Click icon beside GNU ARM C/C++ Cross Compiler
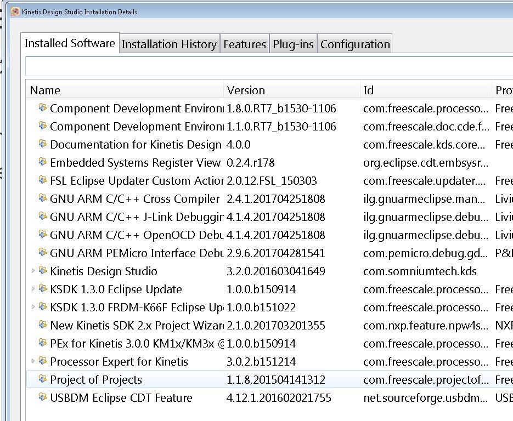The image size is (513, 421). tap(43, 198)
